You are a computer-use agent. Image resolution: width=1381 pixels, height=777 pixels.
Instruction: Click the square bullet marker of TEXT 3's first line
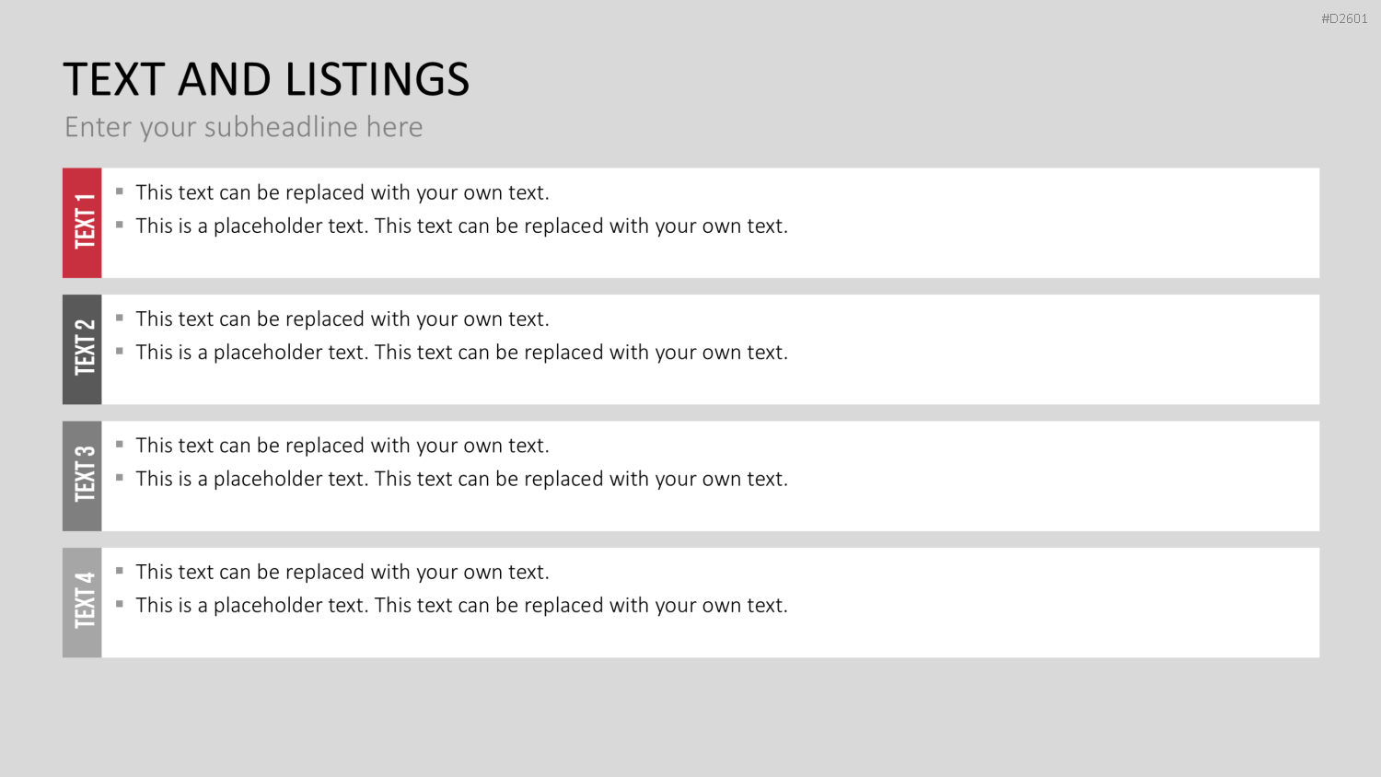[120, 444]
